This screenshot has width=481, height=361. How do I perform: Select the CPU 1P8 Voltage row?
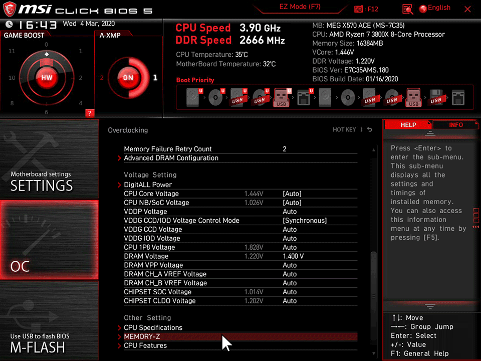[x=240, y=247]
